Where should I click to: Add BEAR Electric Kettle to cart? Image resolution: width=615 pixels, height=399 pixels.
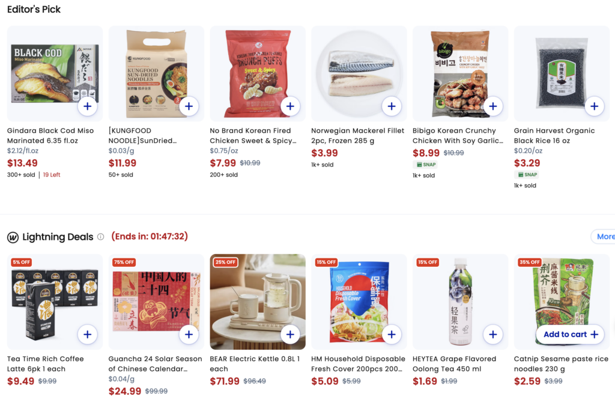[290, 334]
